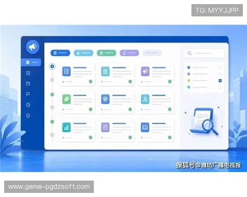
Task: Click the yellow color dot in filter list
Action: pos(189,80)
